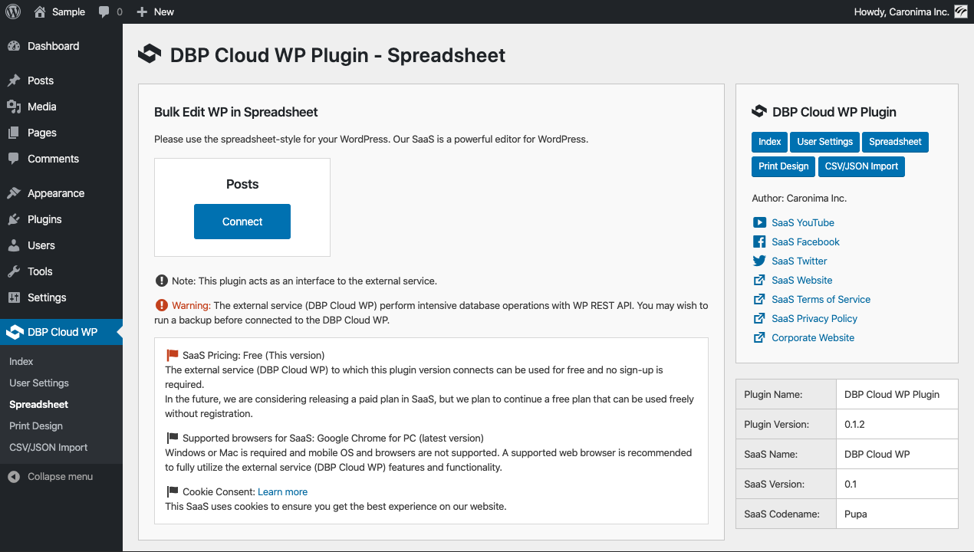Open the New content menu
This screenshot has width=974, height=552.
155,11
